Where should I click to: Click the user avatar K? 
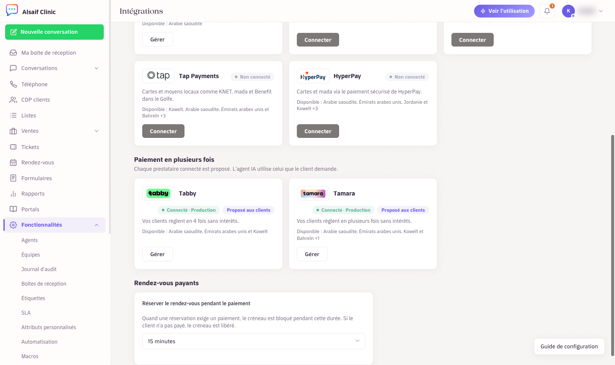(568, 11)
